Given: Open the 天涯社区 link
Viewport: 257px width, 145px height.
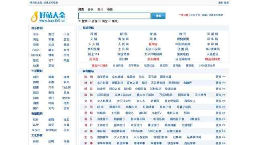Looking at the screenshot, I should click(212, 54).
